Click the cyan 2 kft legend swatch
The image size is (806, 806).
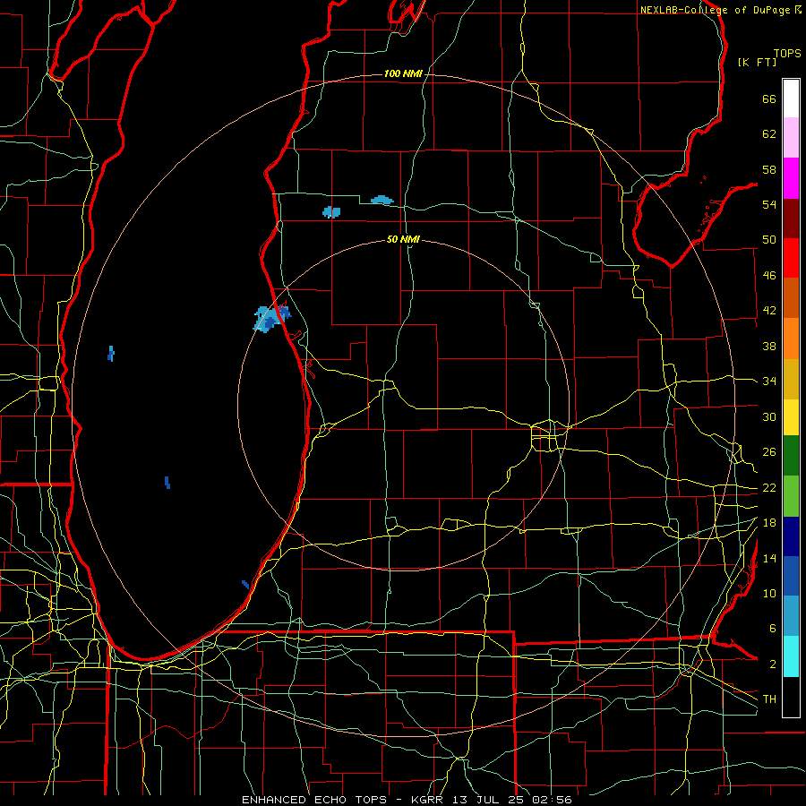click(x=791, y=656)
